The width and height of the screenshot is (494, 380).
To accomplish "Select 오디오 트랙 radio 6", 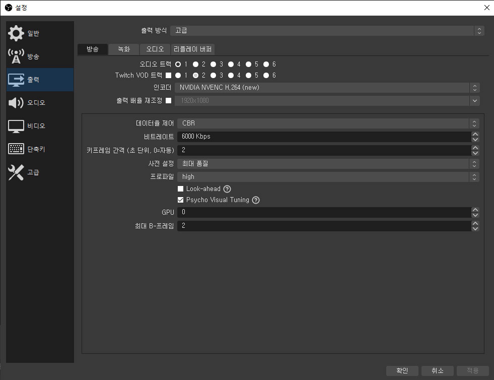I will click(x=266, y=65).
